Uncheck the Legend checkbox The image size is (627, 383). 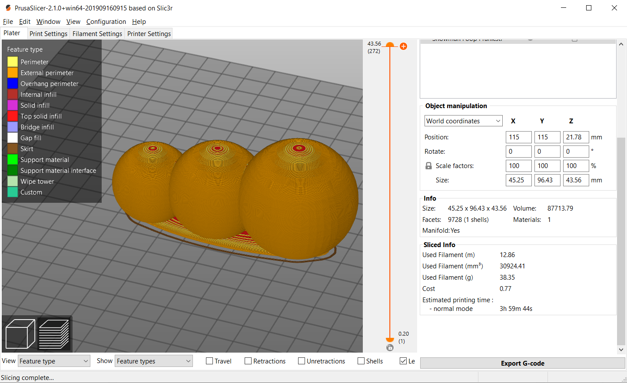(x=403, y=361)
